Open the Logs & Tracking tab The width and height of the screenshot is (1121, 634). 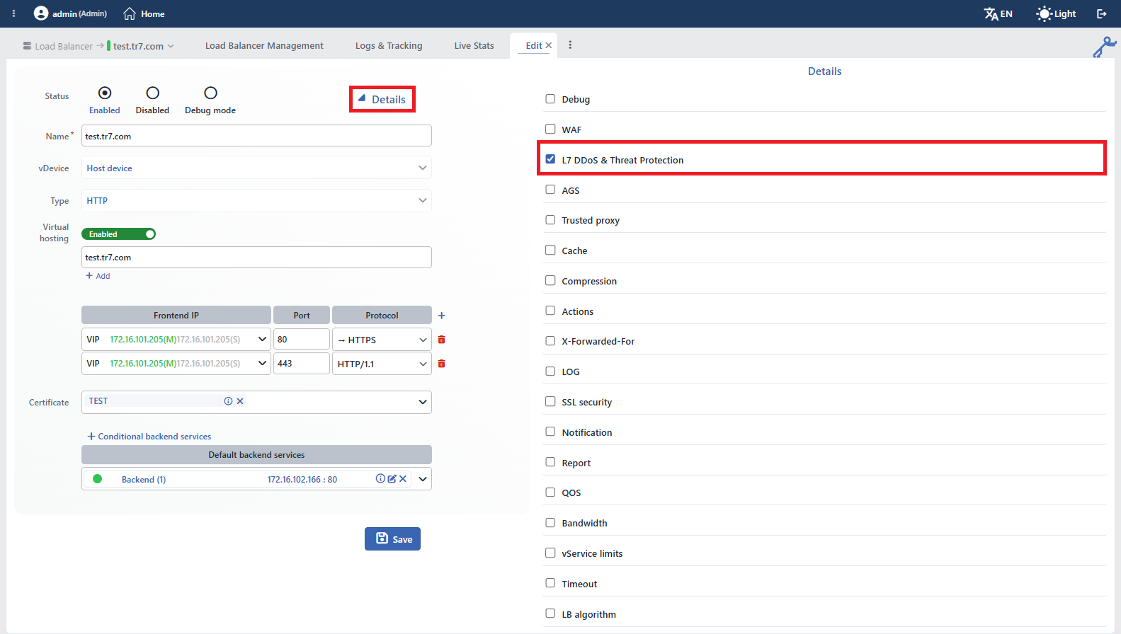(x=389, y=45)
